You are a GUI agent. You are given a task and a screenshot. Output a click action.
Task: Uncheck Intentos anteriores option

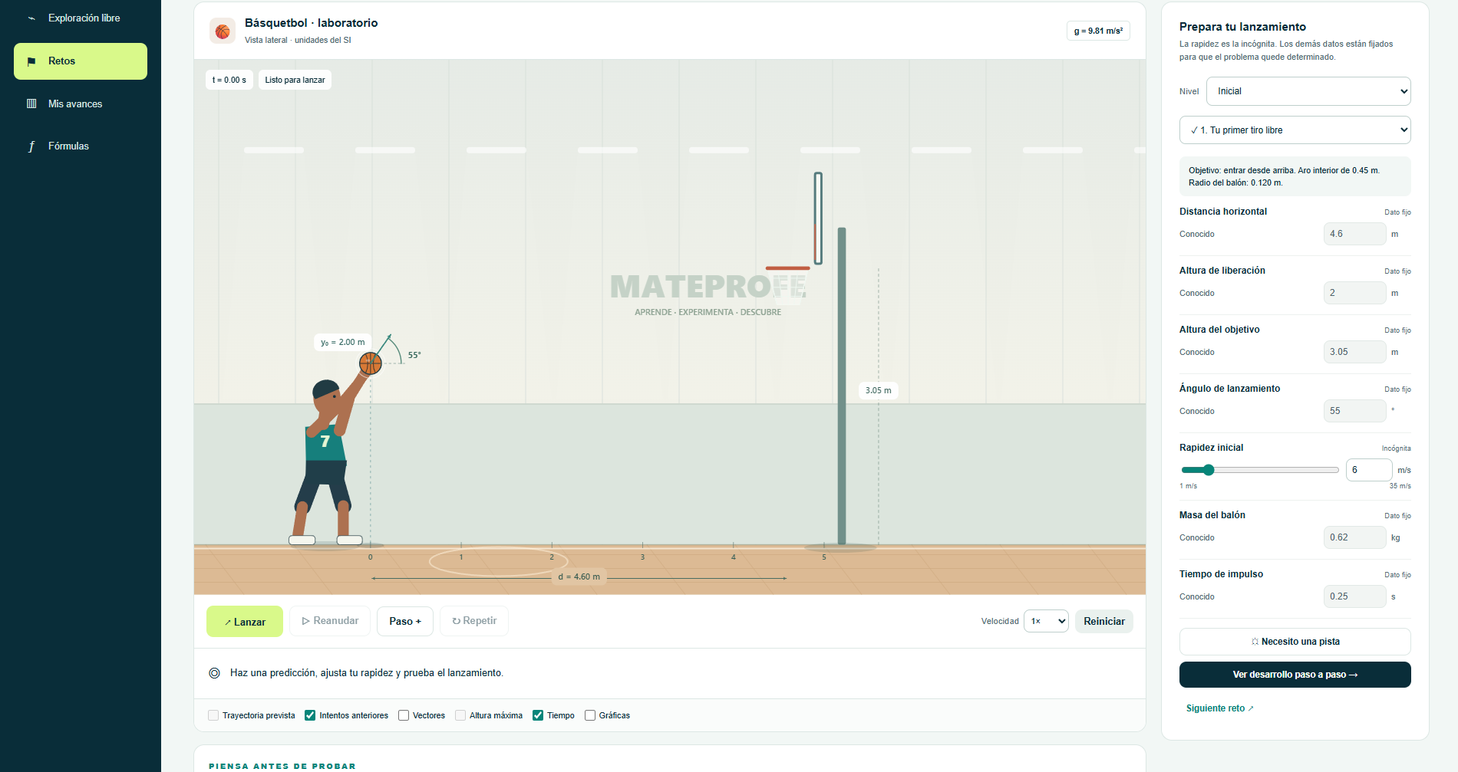click(x=310, y=715)
